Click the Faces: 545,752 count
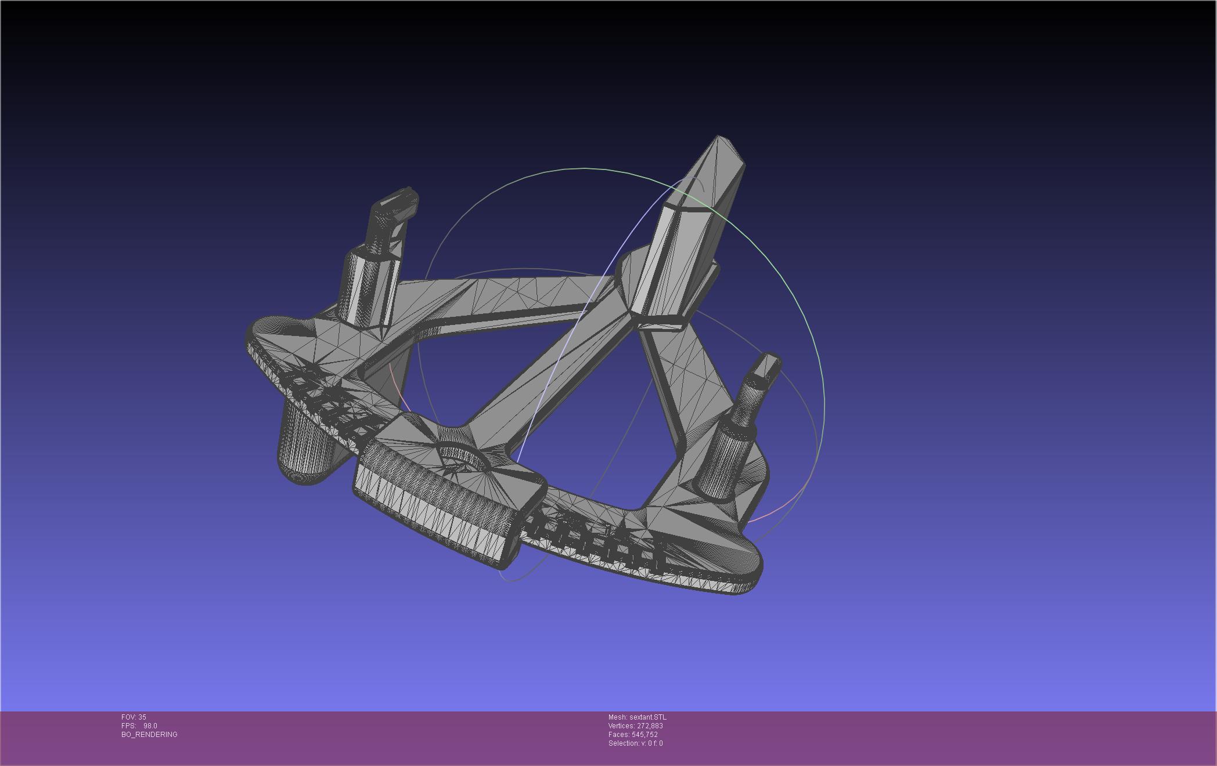Screen dimensions: 1217x766 (633, 735)
